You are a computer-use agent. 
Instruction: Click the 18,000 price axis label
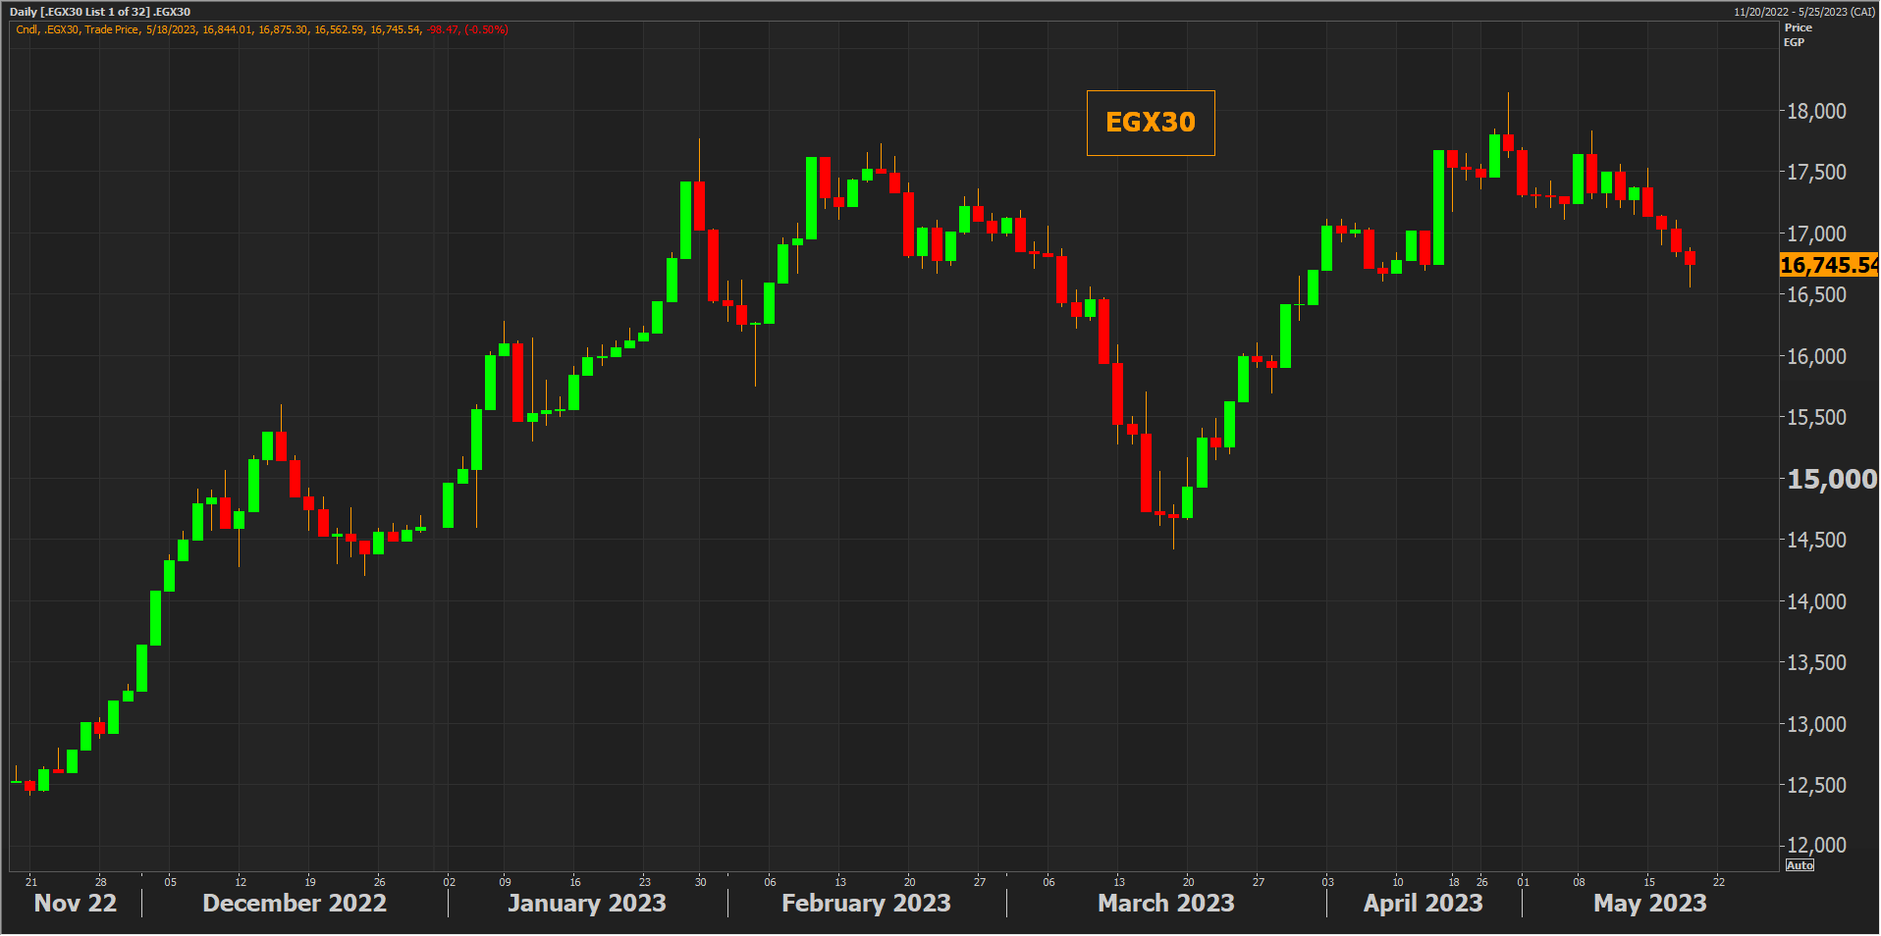(x=1816, y=111)
